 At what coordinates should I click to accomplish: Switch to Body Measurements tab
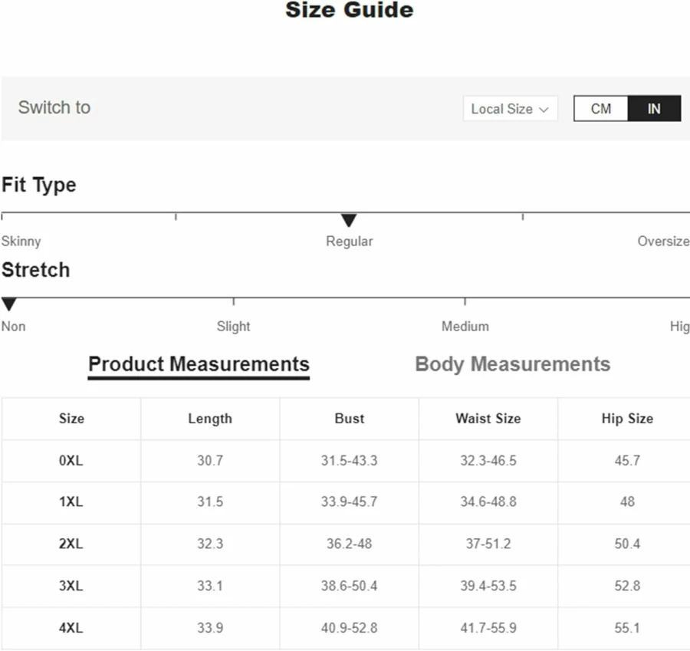513,364
